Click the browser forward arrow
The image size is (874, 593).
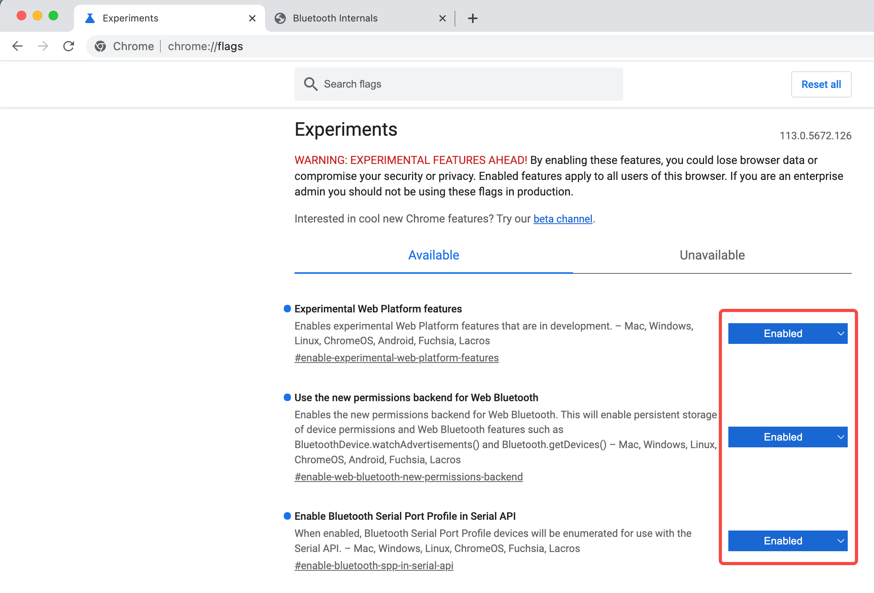point(43,46)
